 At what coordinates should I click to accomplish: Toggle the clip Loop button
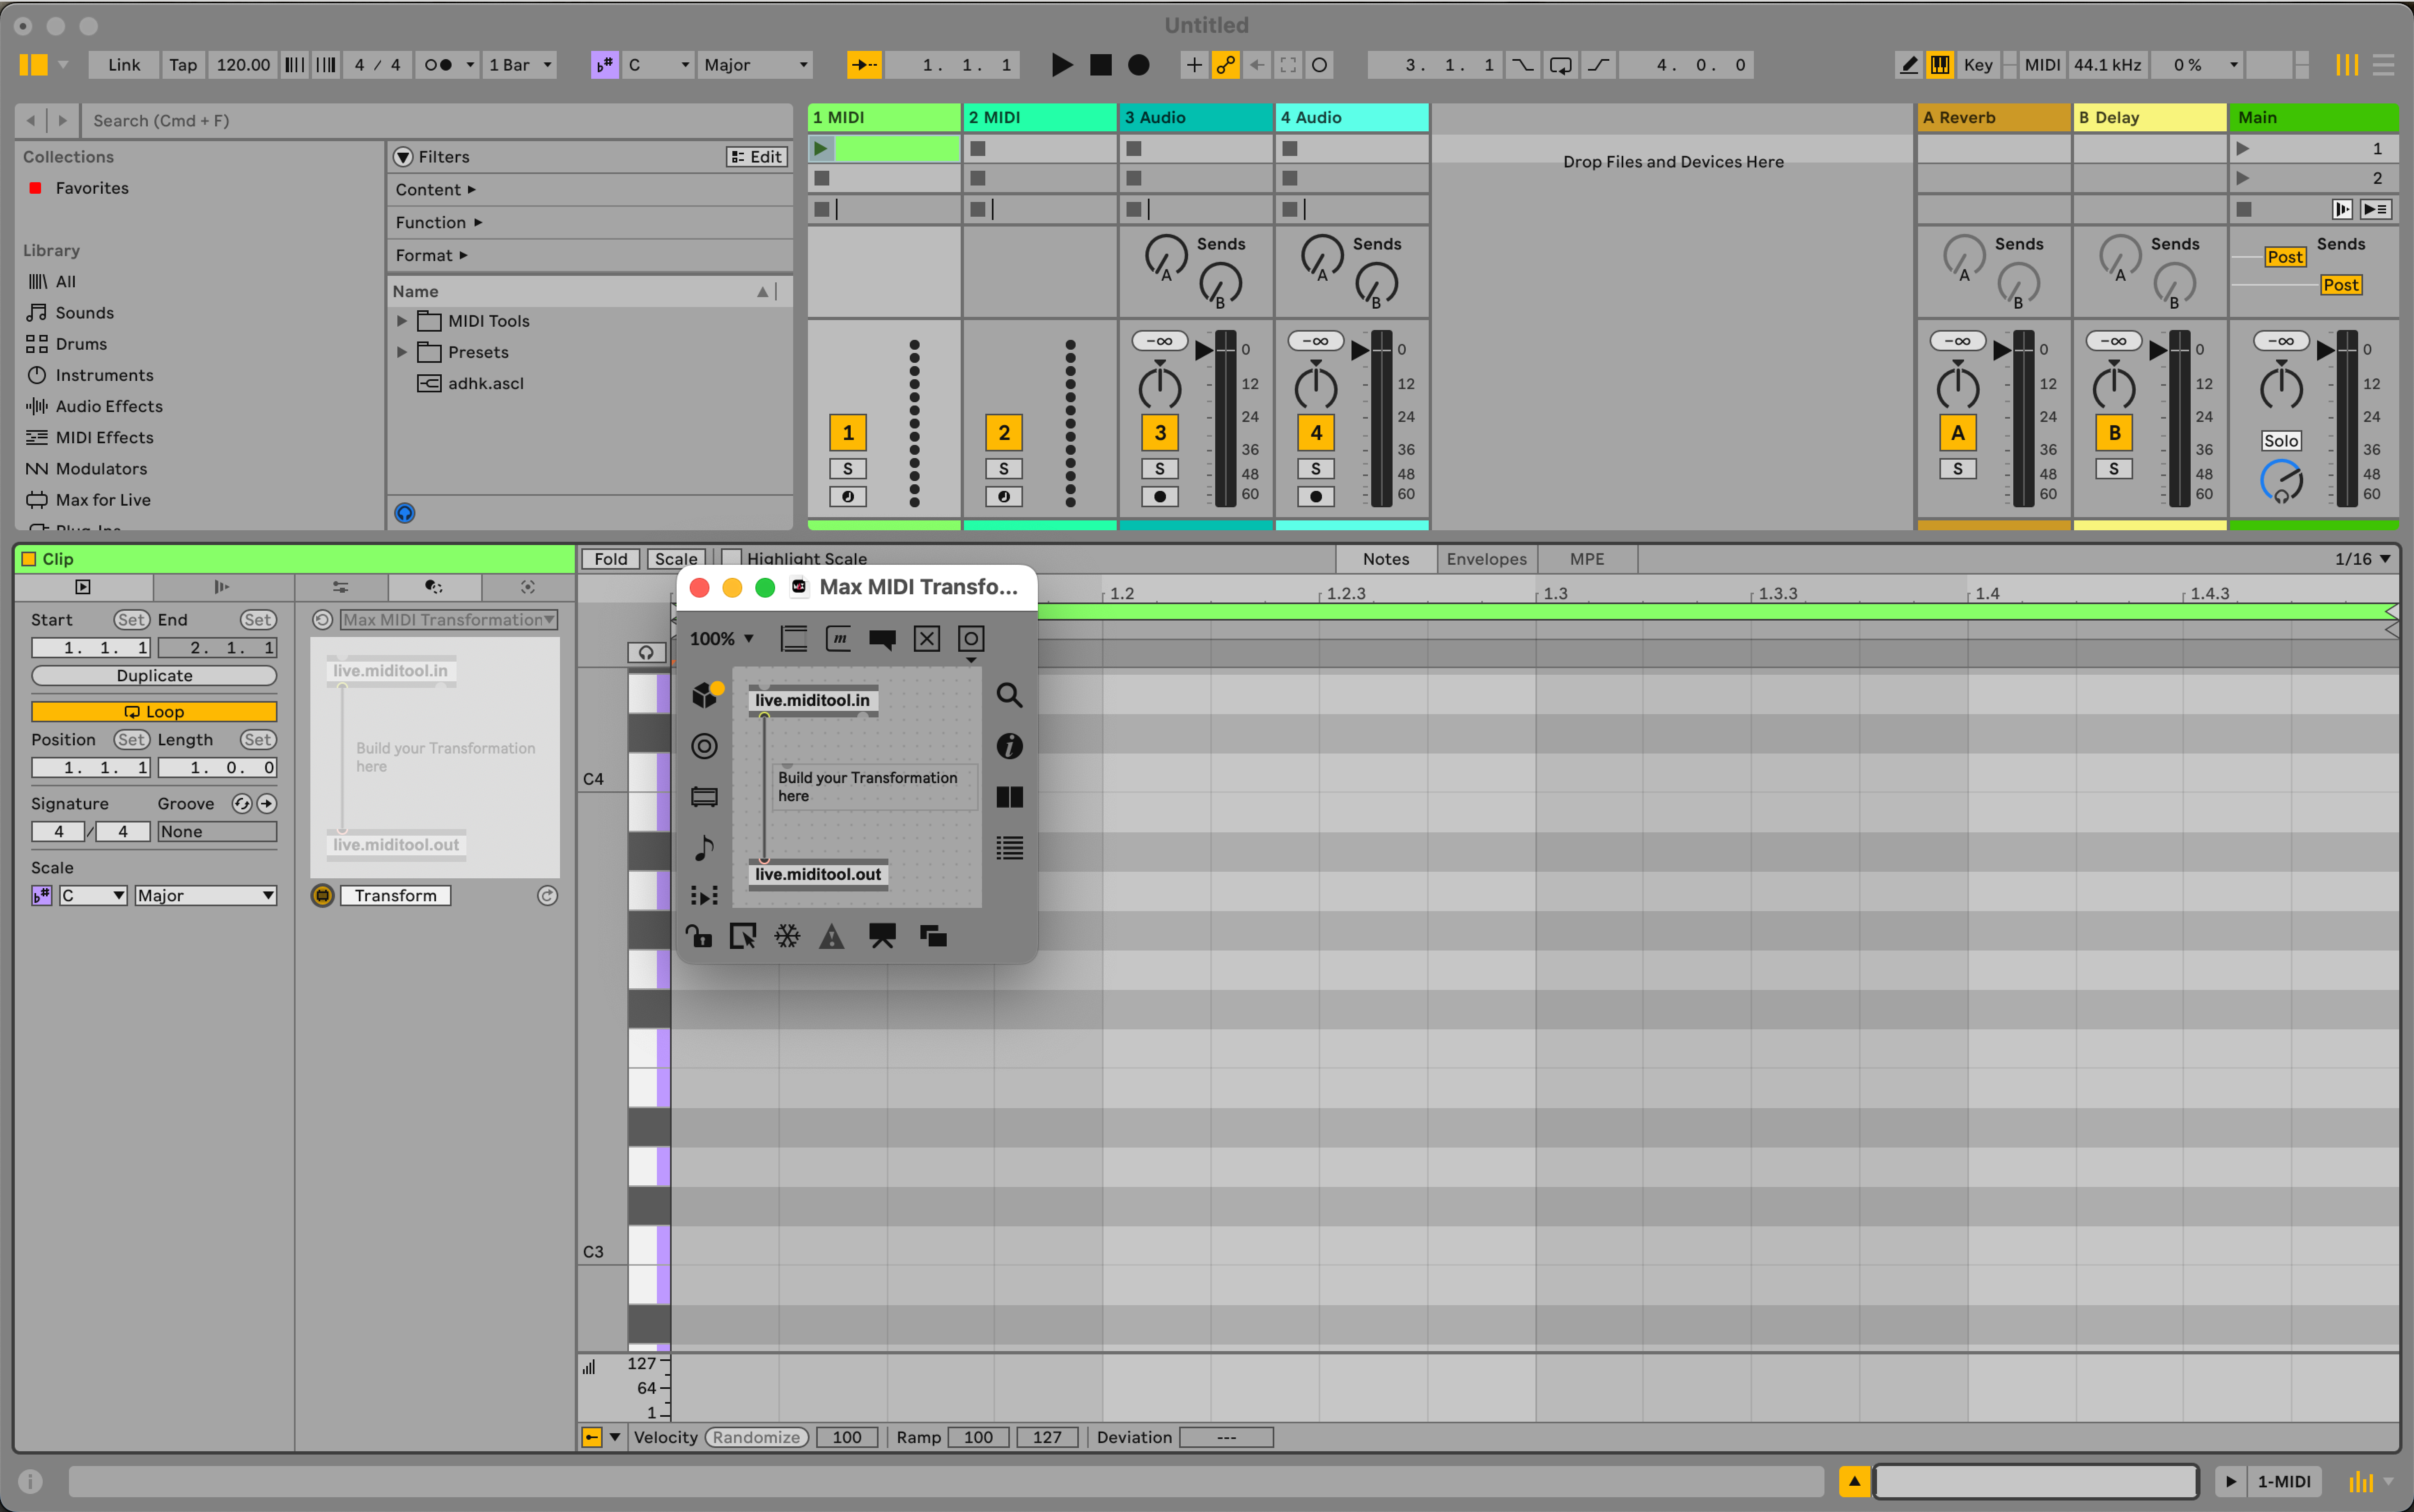coord(154,712)
